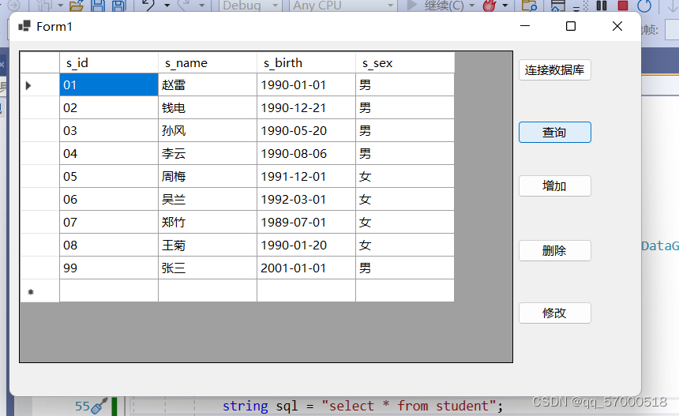The height and width of the screenshot is (416, 679).
Task: Click the empty s_name cell in the new row
Action: tap(208, 291)
